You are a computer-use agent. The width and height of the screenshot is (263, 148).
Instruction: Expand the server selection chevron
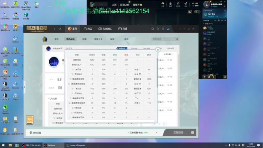point(156,133)
